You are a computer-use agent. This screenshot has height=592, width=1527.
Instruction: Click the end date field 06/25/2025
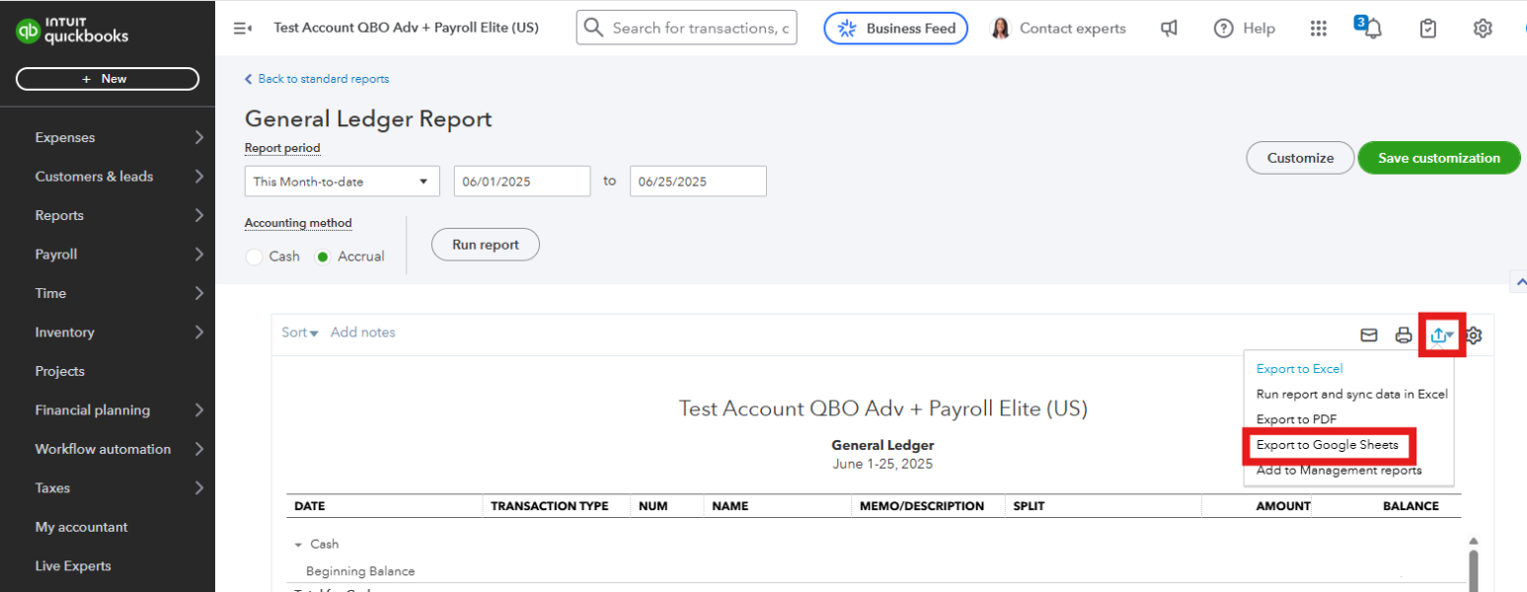click(698, 182)
